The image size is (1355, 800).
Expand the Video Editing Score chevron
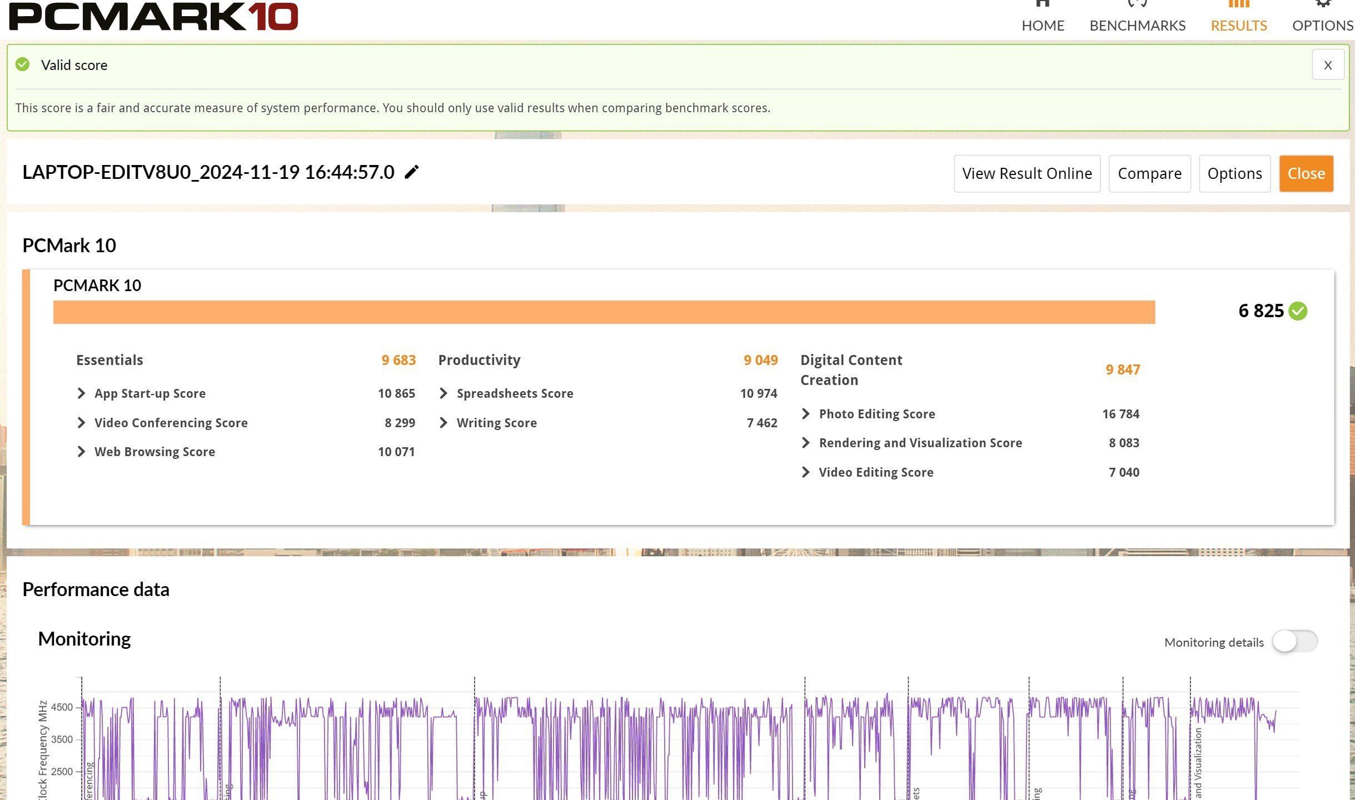[806, 472]
